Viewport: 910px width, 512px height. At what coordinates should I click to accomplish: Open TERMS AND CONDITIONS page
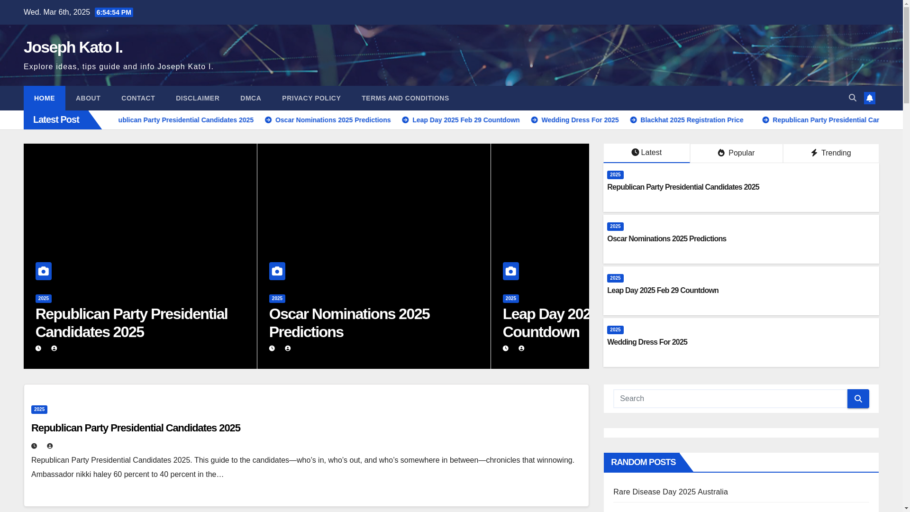[405, 98]
